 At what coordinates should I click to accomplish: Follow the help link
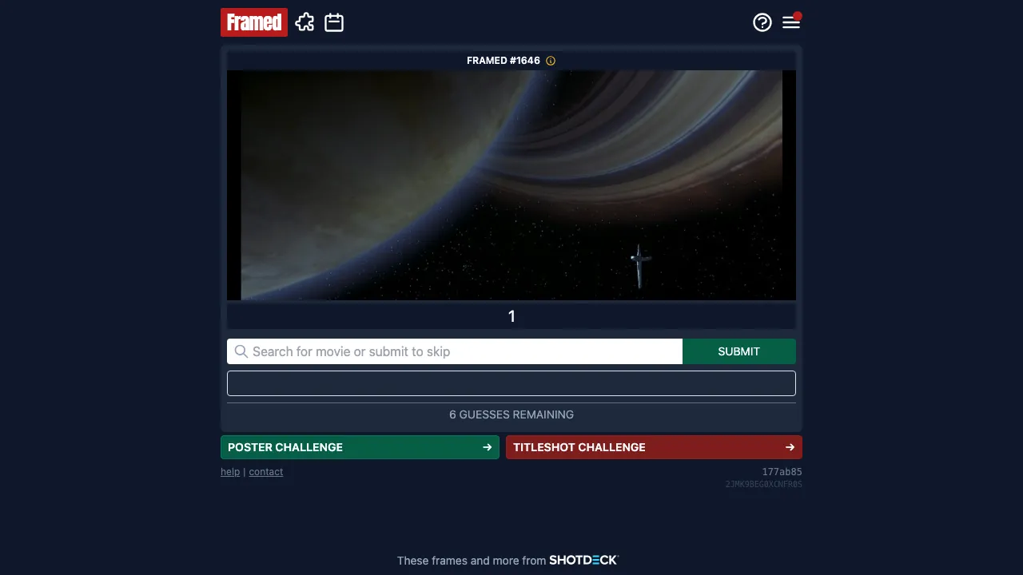pyautogui.click(x=230, y=472)
